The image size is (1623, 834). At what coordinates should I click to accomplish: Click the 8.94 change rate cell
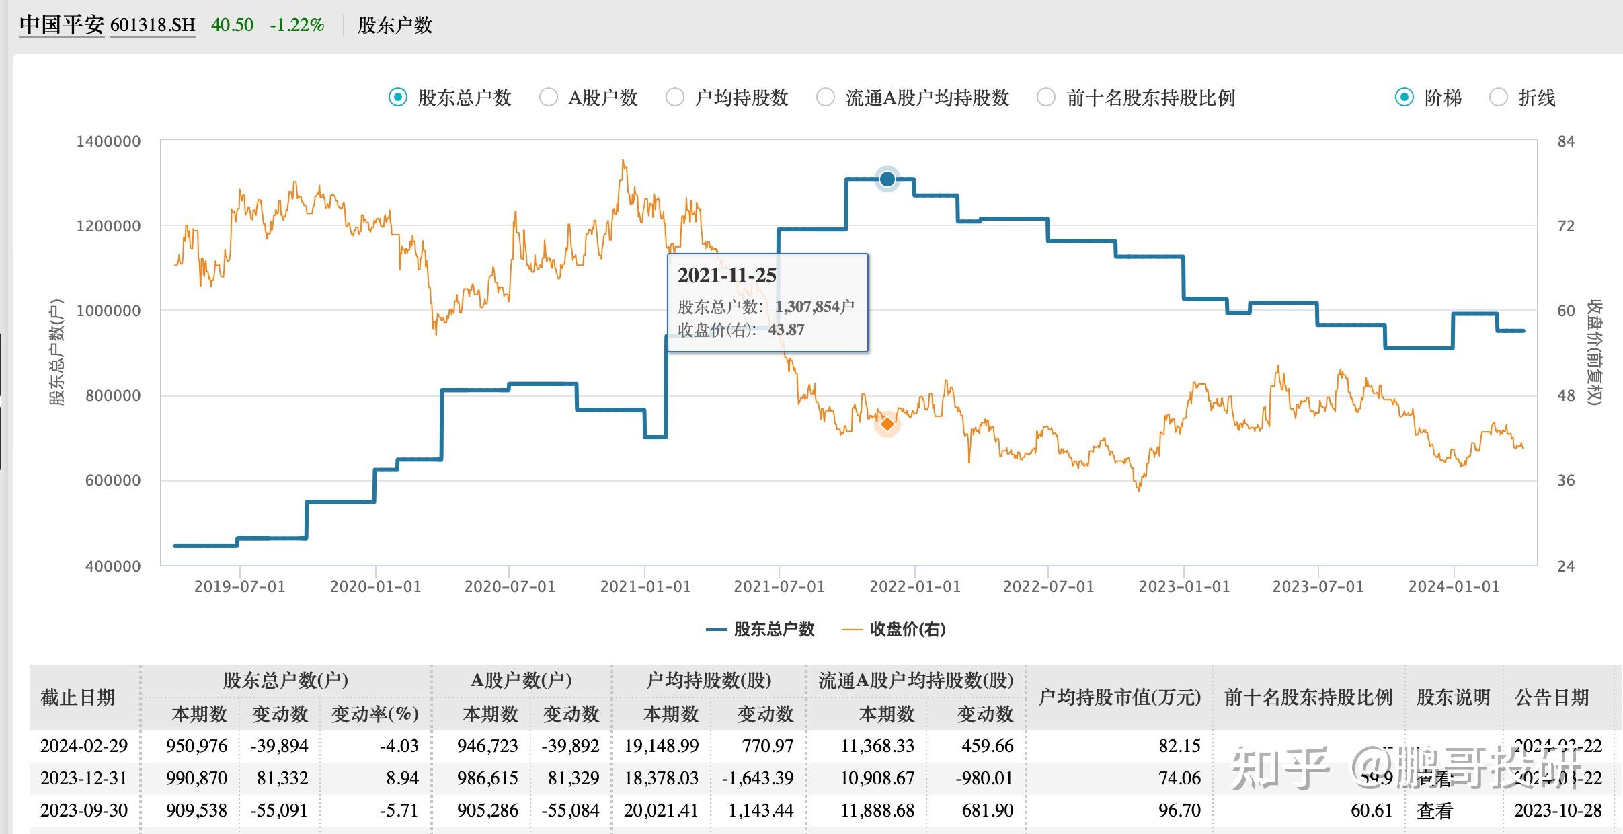(403, 778)
